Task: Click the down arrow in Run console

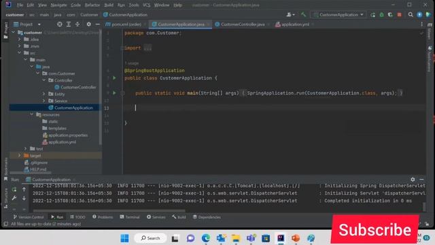Action: click(24, 198)
